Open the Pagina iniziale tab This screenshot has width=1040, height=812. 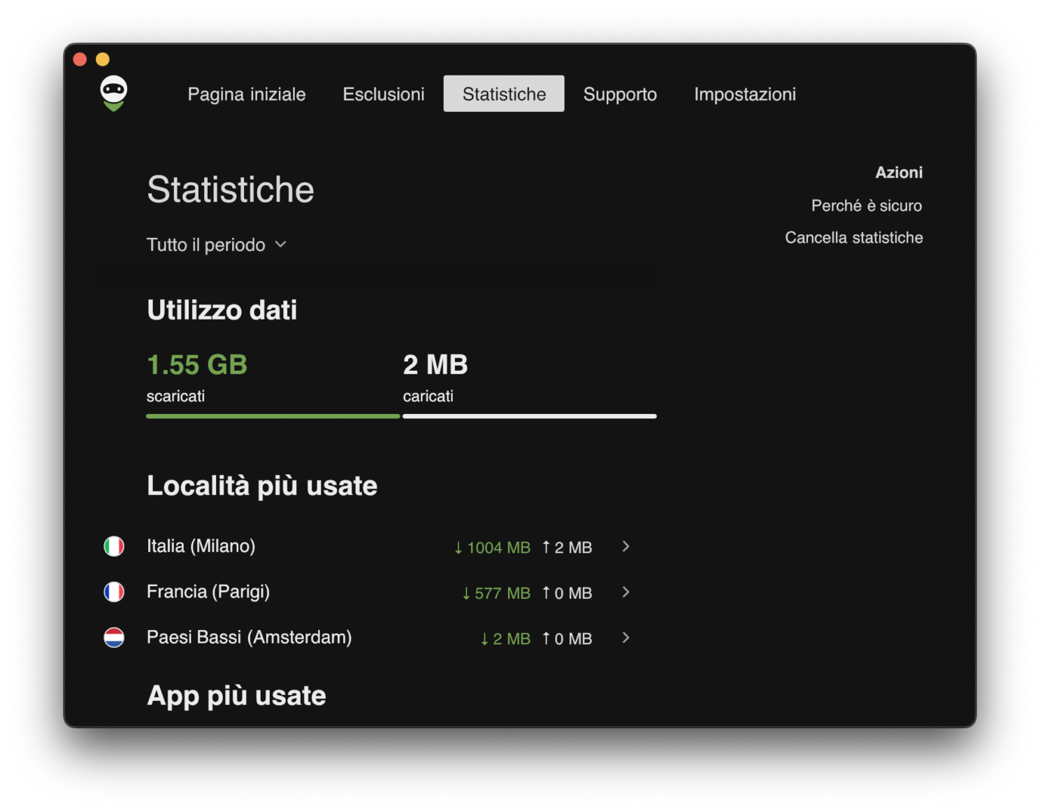point(247,94)
